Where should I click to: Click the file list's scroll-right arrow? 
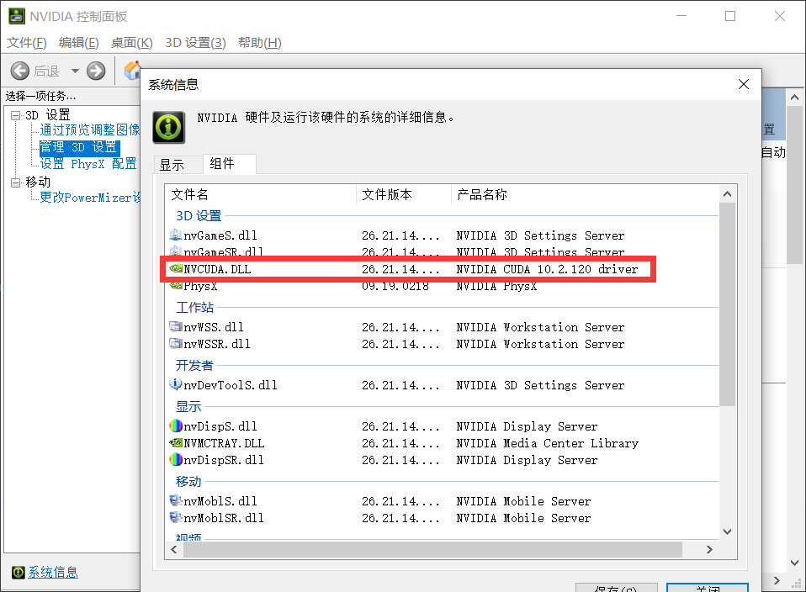click(709, 549)
